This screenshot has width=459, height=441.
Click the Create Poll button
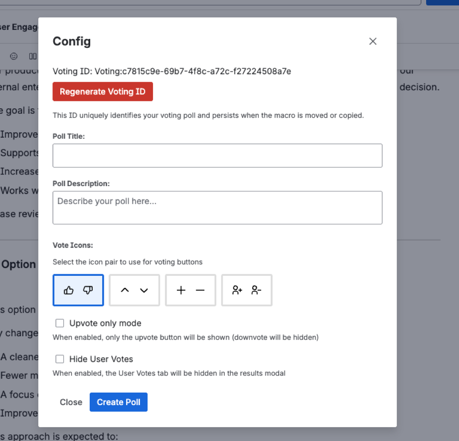tap(119, 402)
